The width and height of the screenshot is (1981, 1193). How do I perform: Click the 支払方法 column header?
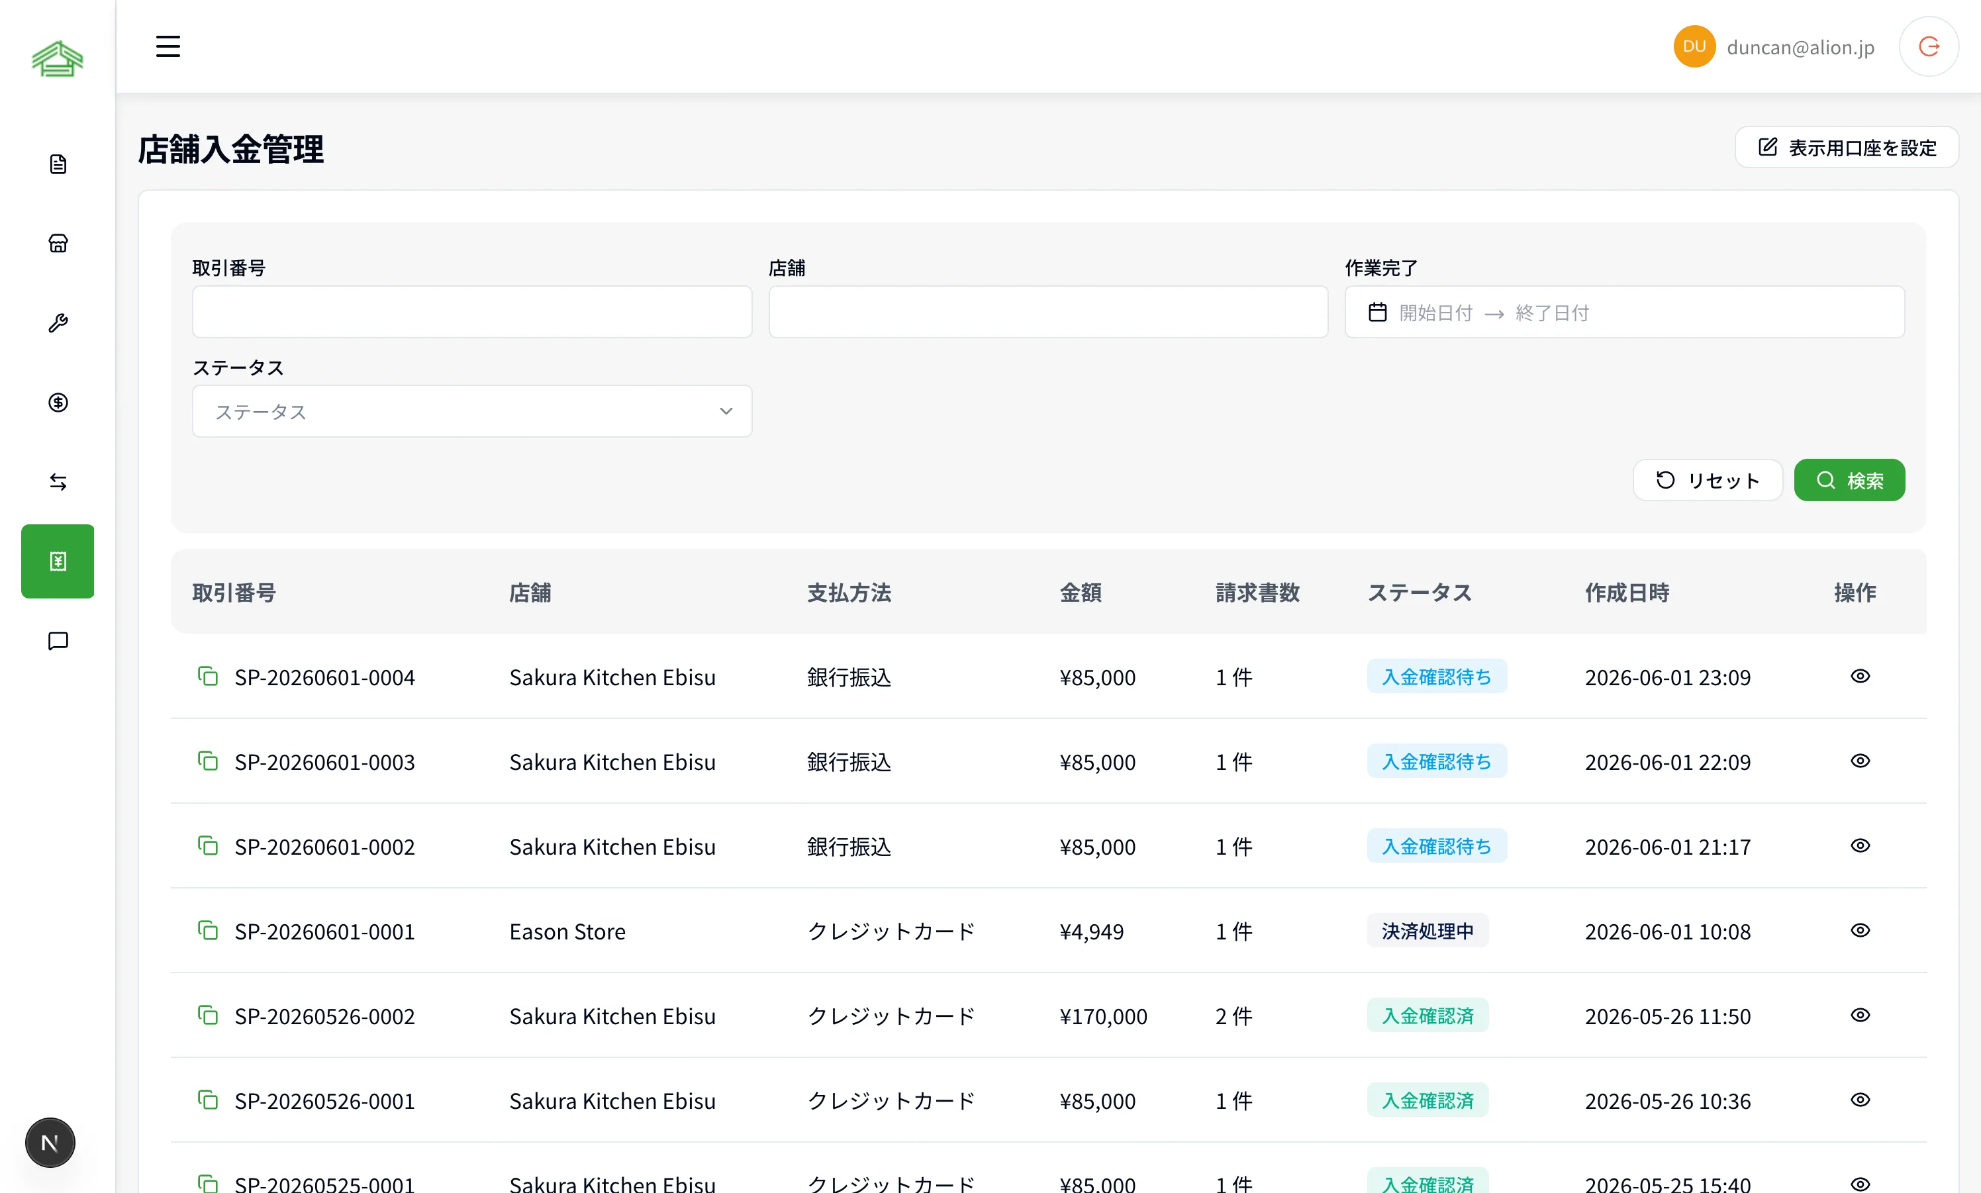[849, 593]
